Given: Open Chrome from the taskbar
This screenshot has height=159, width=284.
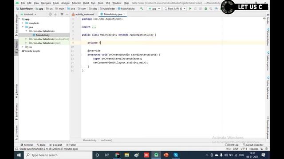Looking at the screenshot, I should click(117, 155).
